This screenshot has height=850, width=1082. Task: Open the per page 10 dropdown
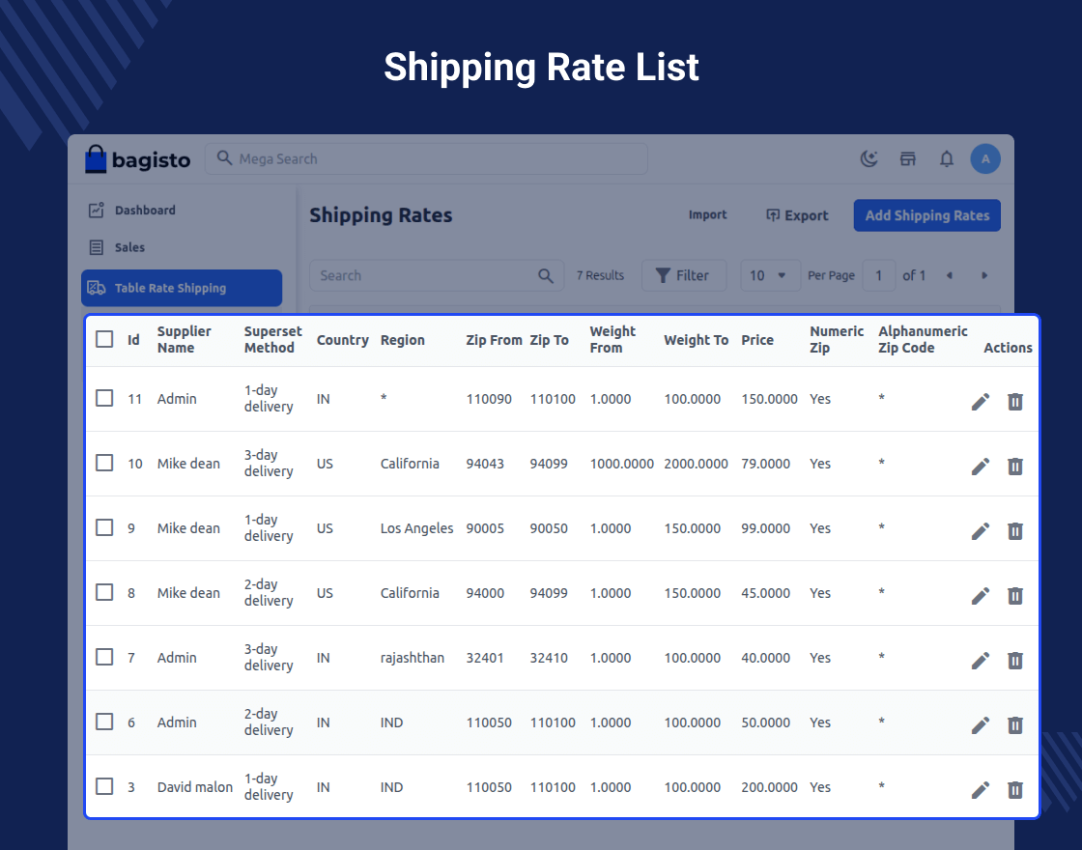tap(770, 276)
